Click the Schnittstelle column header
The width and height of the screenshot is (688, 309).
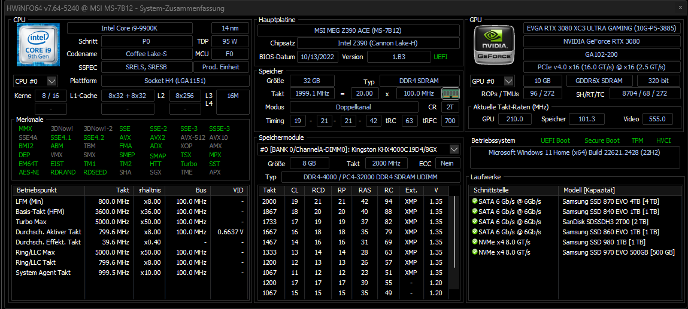click(514, 191)
